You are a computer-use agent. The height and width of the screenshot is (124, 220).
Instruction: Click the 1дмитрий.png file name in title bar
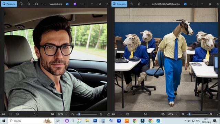56,4
